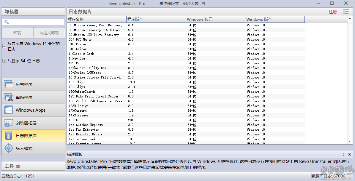Select row 1AVStreamer

(x=186, y=115)
